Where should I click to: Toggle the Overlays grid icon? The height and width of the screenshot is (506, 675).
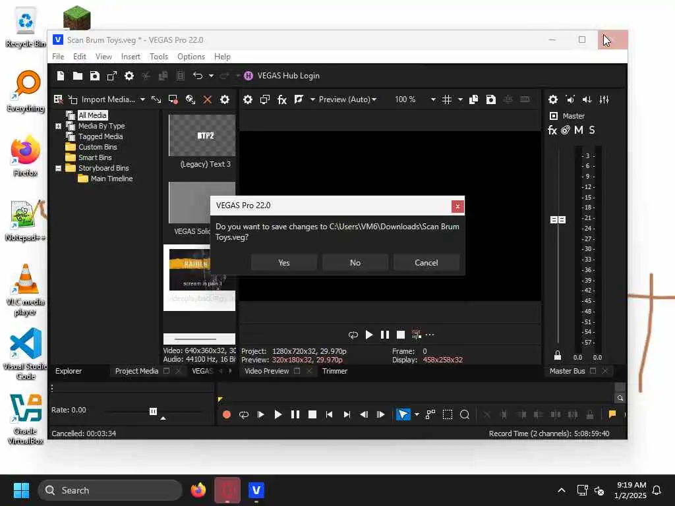(447, 99)
